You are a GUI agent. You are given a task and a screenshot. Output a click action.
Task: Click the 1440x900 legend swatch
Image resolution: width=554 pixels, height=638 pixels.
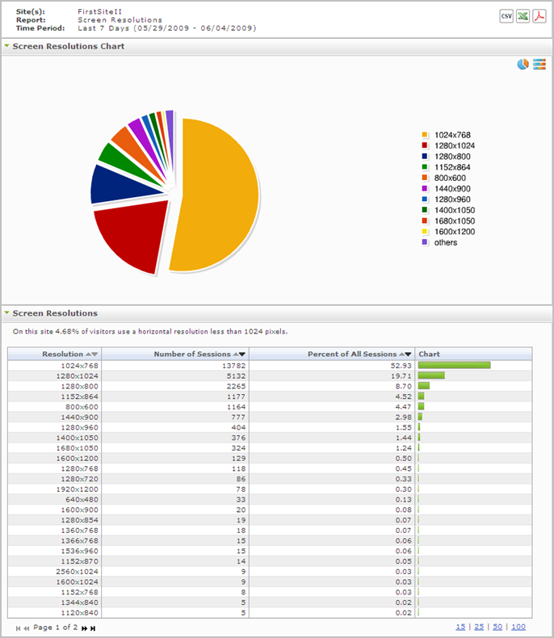point(425,188)
